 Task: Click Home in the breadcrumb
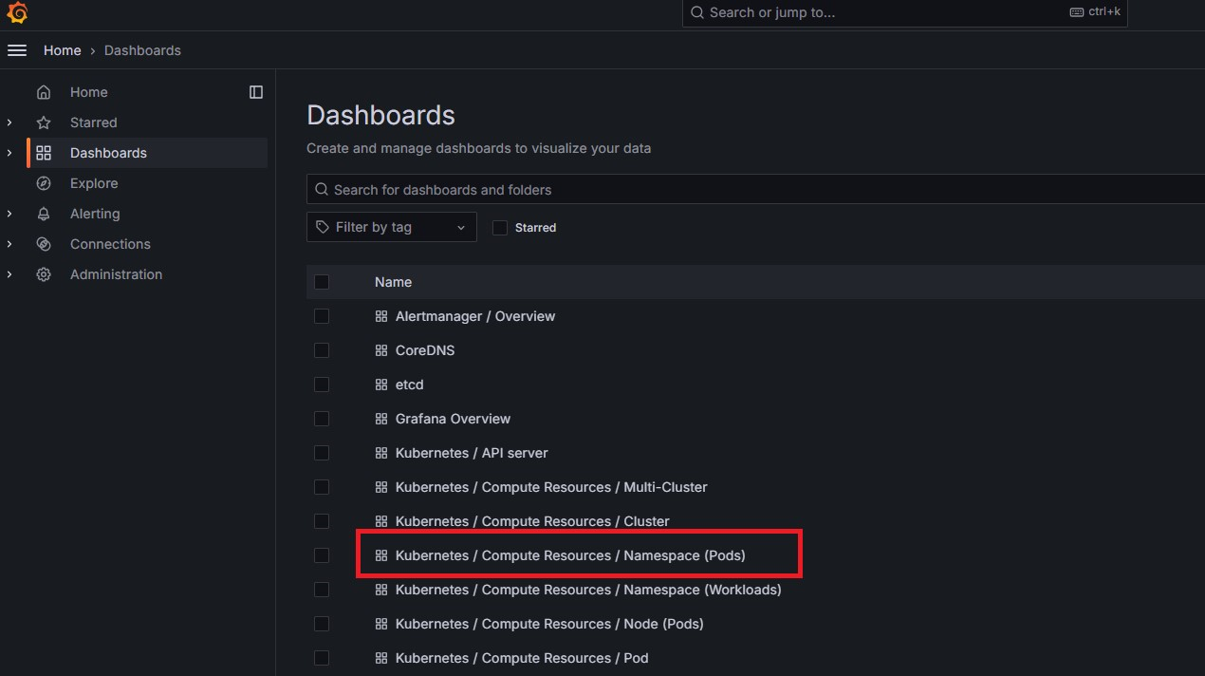62,50
